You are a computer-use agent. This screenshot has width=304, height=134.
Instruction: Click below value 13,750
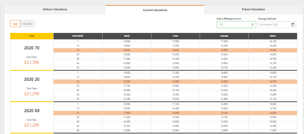click(x=273, y=59)
